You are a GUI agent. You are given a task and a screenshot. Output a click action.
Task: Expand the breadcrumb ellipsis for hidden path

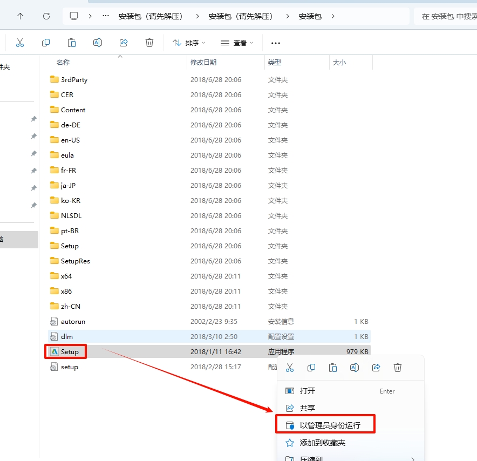click(106, 16)
